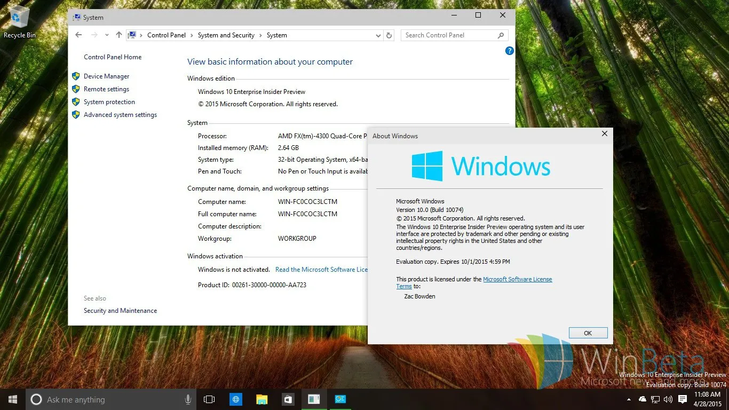Click OK in About Windows dialog
The width and height of the screenshot is (729, 410).
tap(588, 333)
